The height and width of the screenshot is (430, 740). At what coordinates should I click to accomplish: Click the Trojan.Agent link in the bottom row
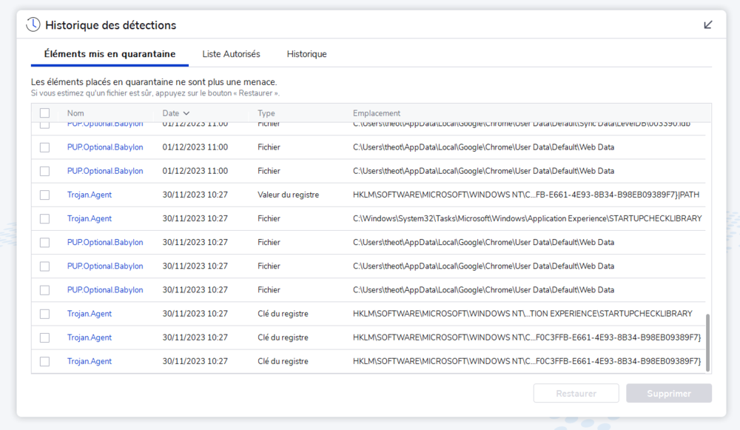coord(90,361)
